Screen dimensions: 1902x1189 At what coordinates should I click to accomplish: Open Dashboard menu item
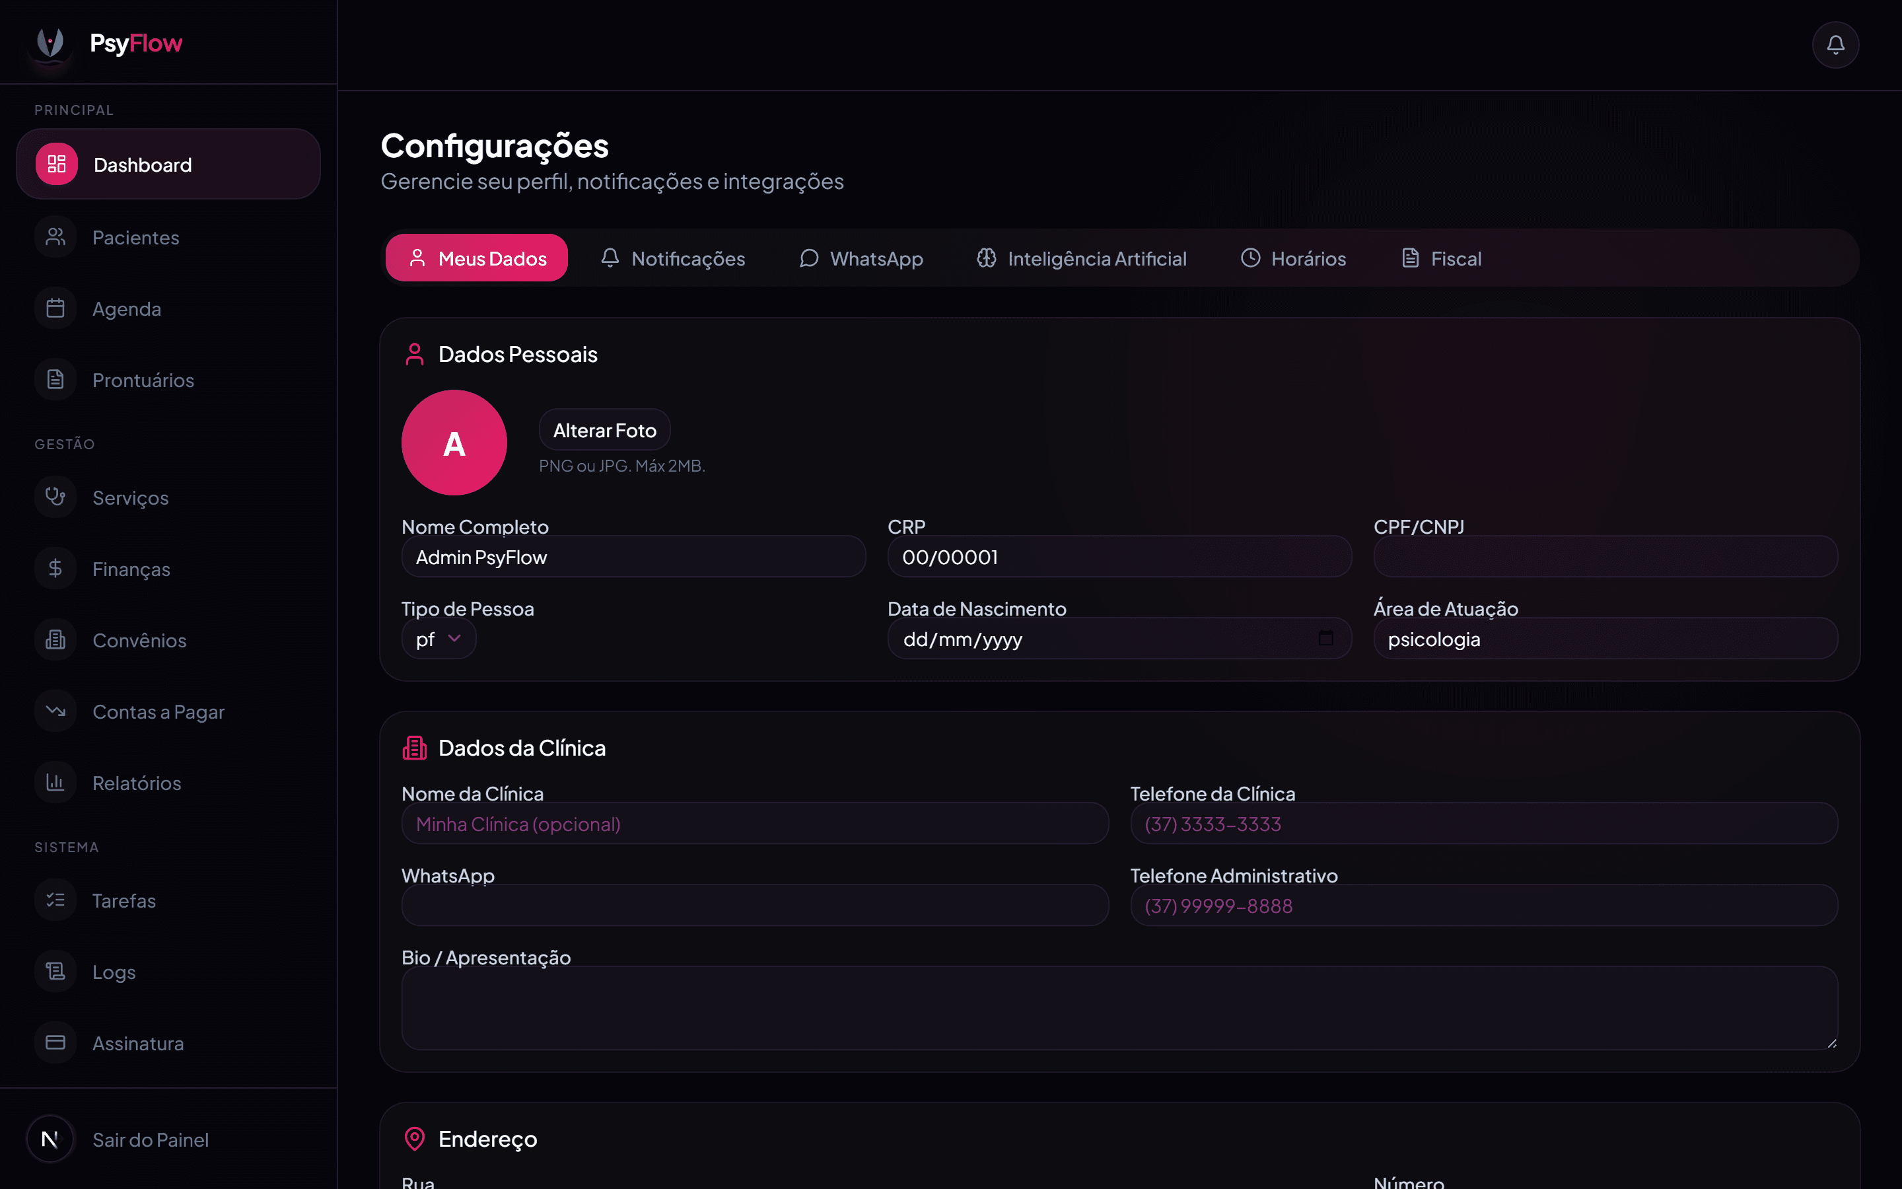pos(168,164)
